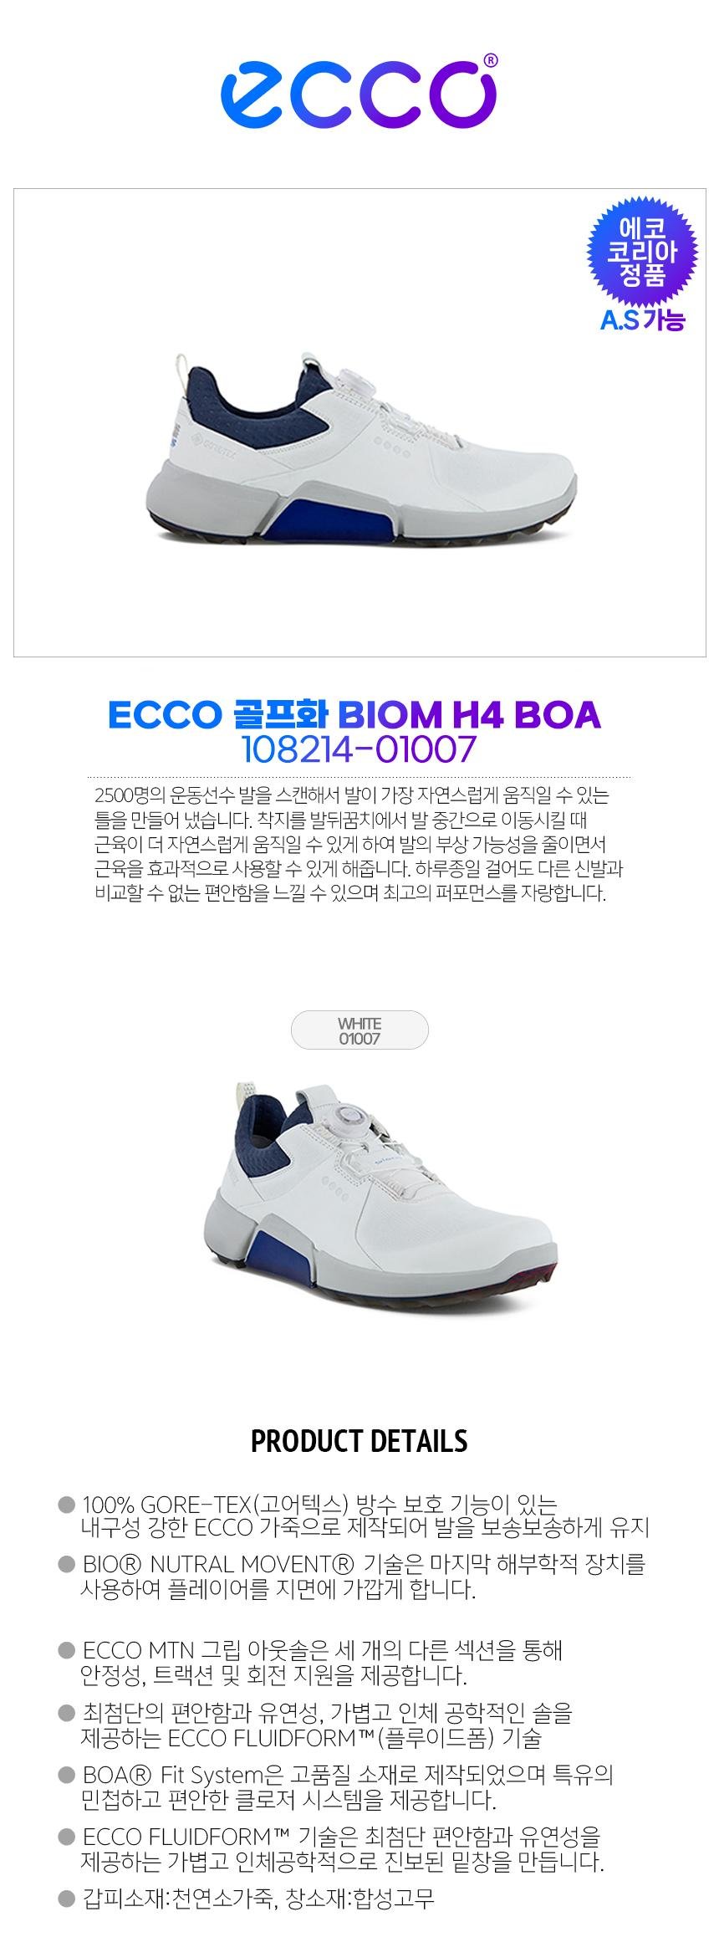Click the PRODUCT DETAILS heading
The image size is (719, 1937).
tap(359, 1441)
